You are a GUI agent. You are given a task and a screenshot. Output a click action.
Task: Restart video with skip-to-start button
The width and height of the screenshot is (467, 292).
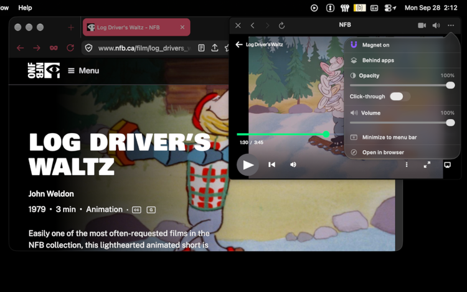click(271, 164)
